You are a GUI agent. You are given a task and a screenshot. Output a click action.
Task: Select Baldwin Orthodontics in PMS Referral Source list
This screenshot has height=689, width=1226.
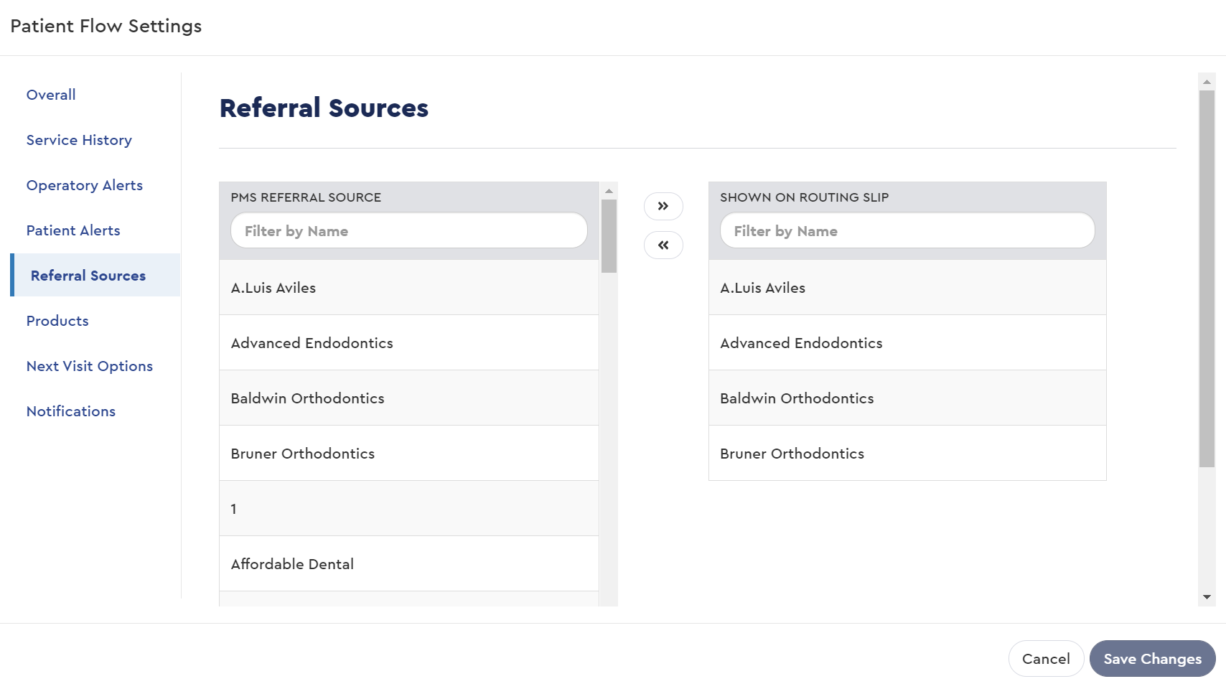(x=409, y=398)
